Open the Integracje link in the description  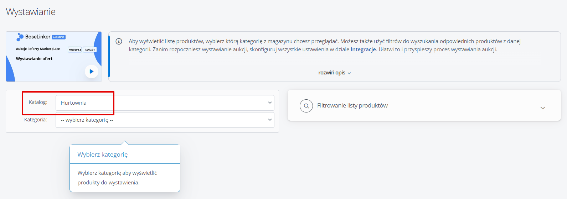(x=363, y=49)
